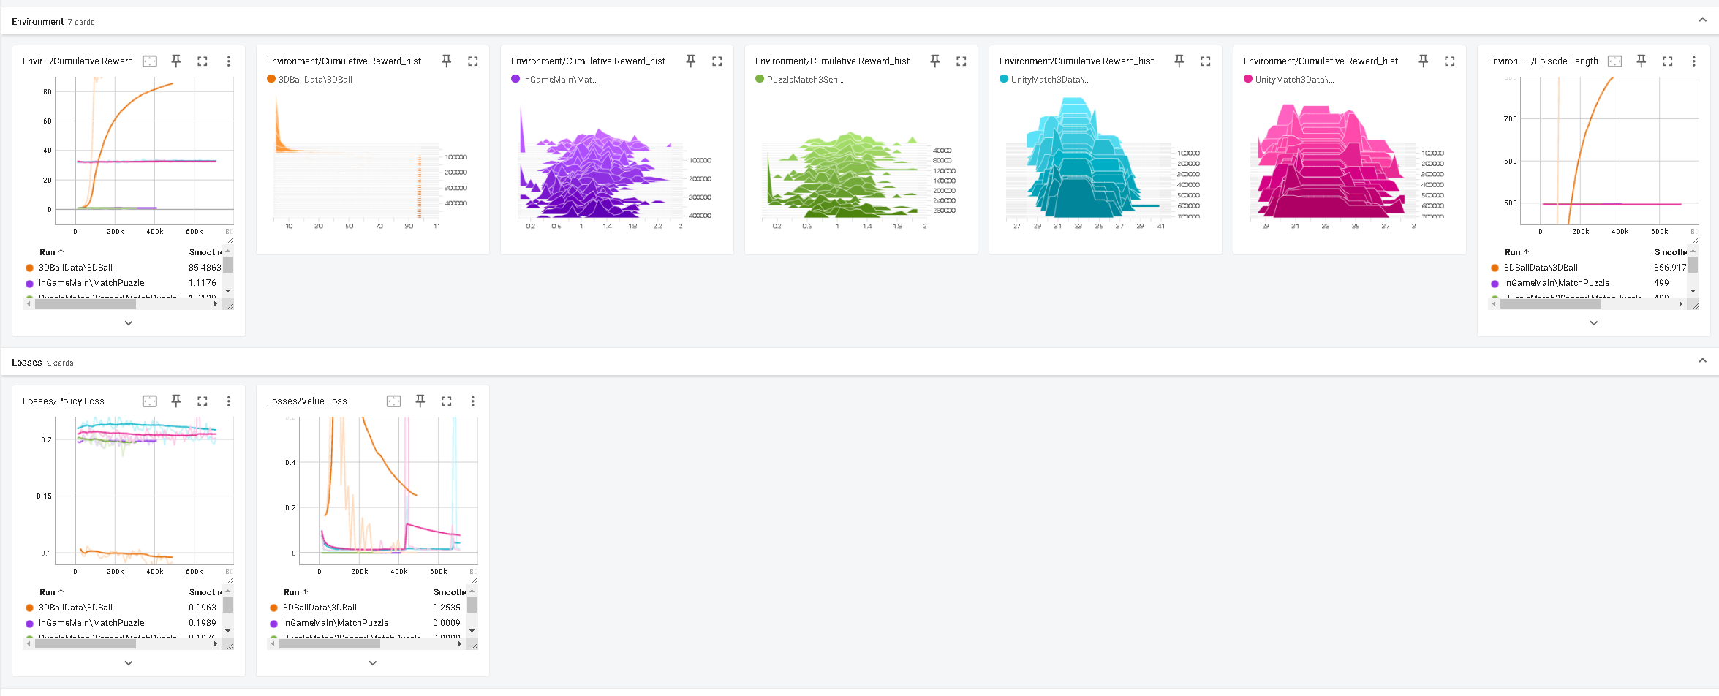Pin the Episode Length card
The width and height of the screenshot is (1719, 696).
coord(1641,61)
